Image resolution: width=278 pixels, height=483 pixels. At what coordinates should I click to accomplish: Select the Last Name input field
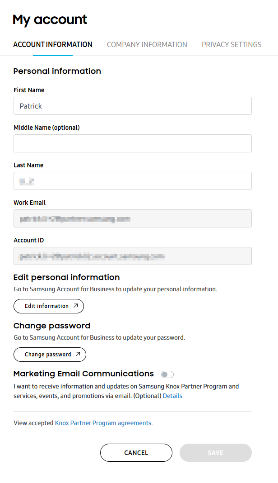(x=132, y=181)
